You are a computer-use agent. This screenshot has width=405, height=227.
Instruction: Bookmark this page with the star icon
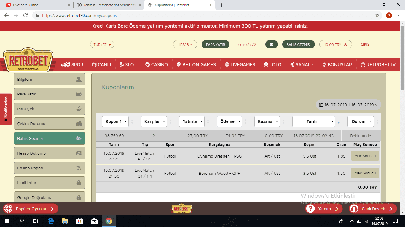pos(377,15)
